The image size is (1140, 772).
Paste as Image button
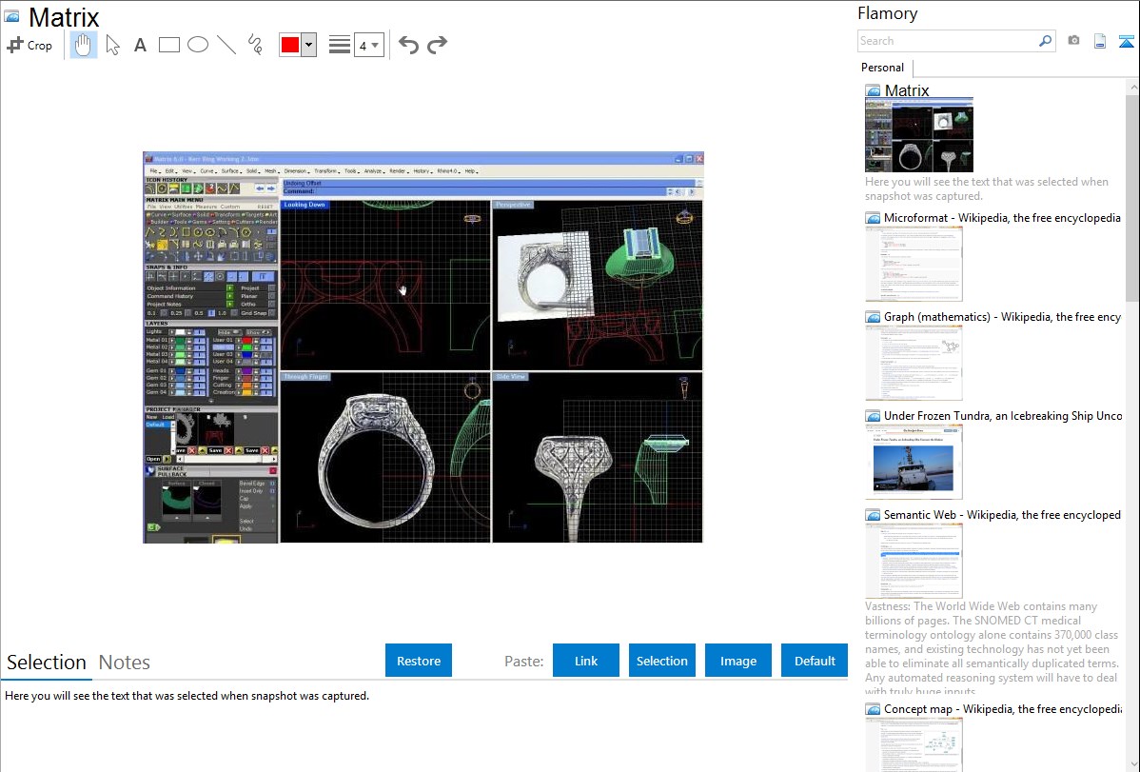(737, 661)
